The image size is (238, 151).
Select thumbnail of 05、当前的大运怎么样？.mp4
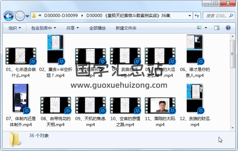160,56
